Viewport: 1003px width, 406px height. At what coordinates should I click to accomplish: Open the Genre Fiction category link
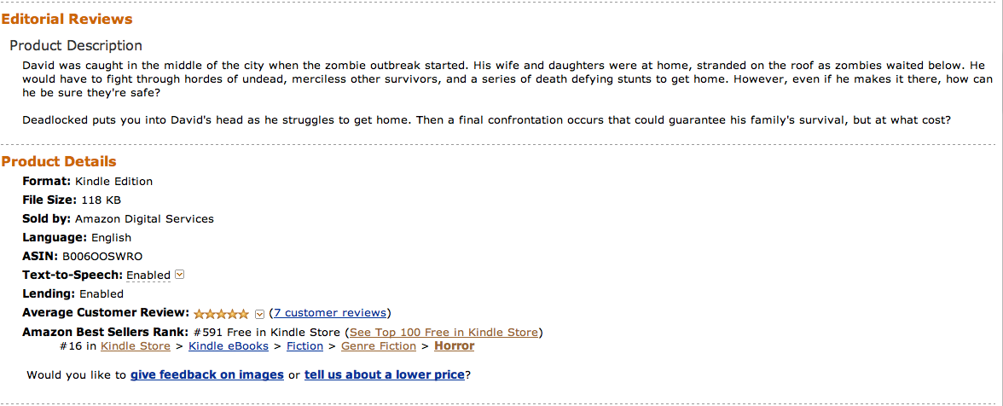click(x=379, y=346)
